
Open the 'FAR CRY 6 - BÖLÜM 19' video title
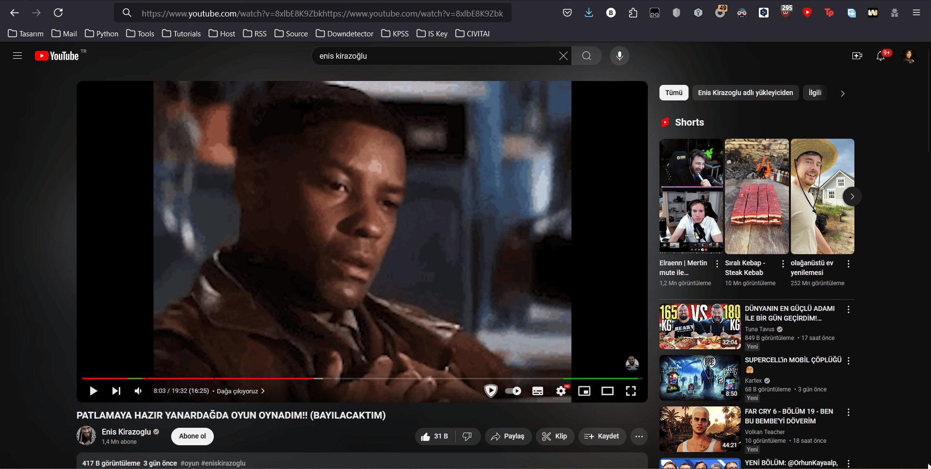click(x=789, y=416)
